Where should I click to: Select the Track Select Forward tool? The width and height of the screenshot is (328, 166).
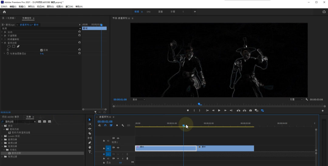point(90,124)
